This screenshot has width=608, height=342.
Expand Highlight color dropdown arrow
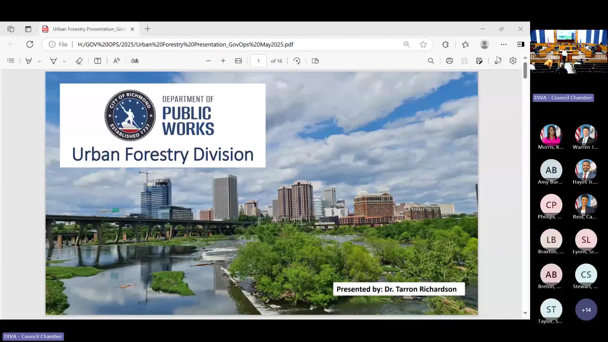pos(40,61)
